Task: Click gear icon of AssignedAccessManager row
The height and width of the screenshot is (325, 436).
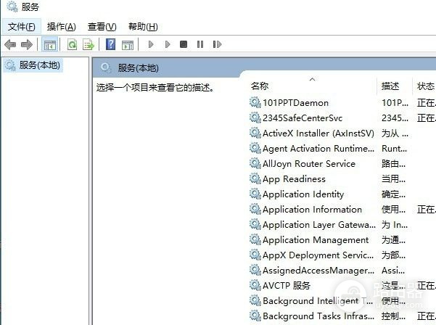Action: point(255,270)
